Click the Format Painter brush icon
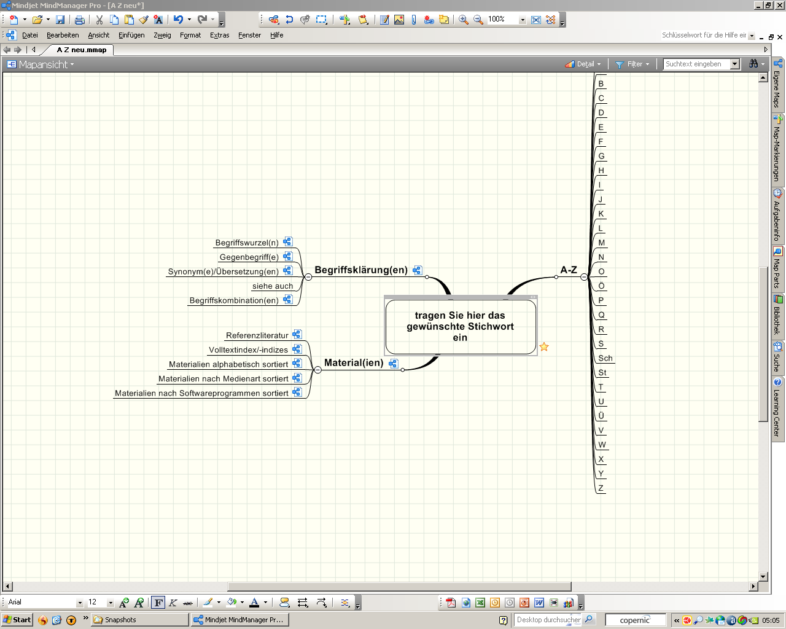This screenshot has width=786, height=629. click(144, 20)
